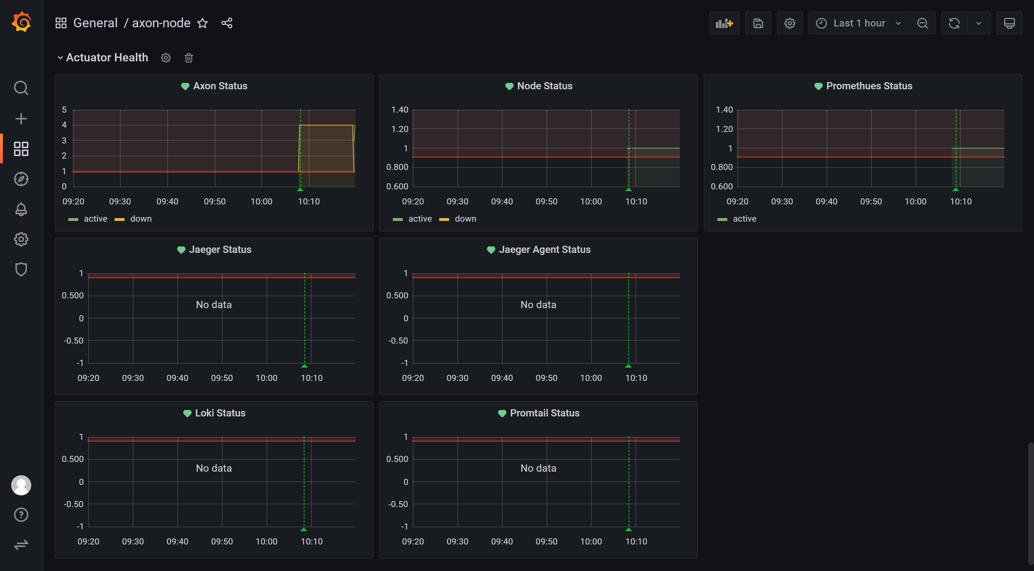1034x571 pixels.
Task: Open the Loki Status panel title menu
Action: [x=220, y=413]
